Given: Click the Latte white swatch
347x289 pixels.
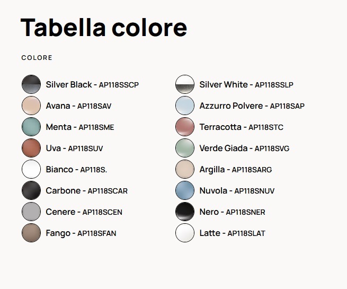Looking at the screenshot, I should [x=185, y=233].
